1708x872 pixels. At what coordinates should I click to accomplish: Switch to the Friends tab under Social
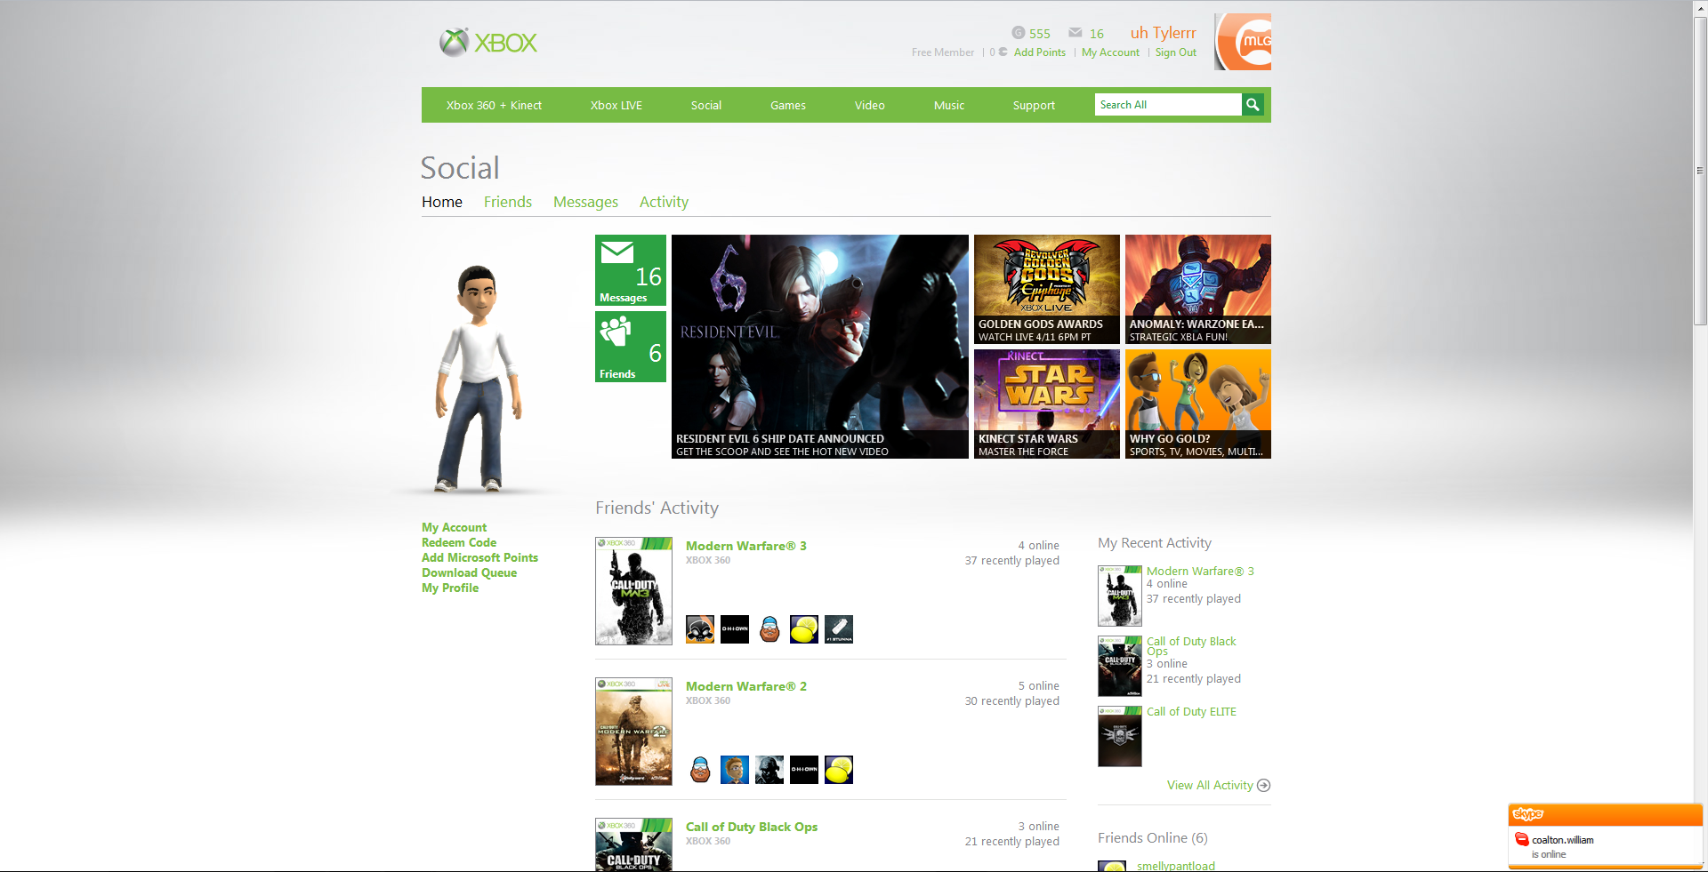tap(508, 202)
